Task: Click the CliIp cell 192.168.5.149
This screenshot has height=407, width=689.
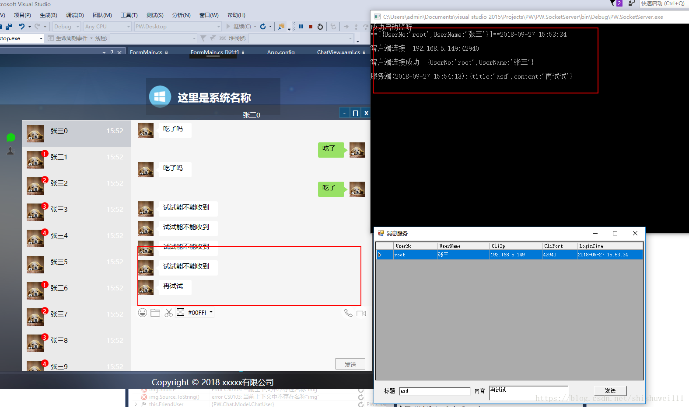Action: pos(516,255)
